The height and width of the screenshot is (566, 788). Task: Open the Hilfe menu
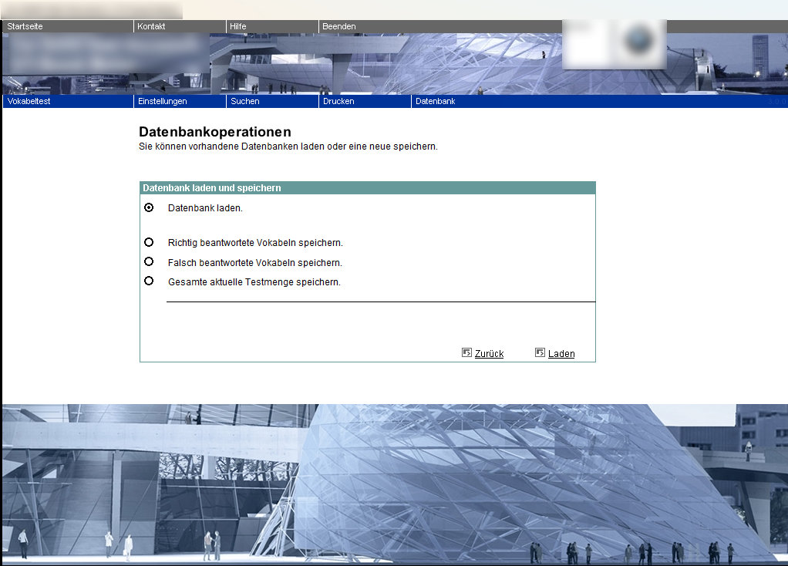click(x=238, y=26)
